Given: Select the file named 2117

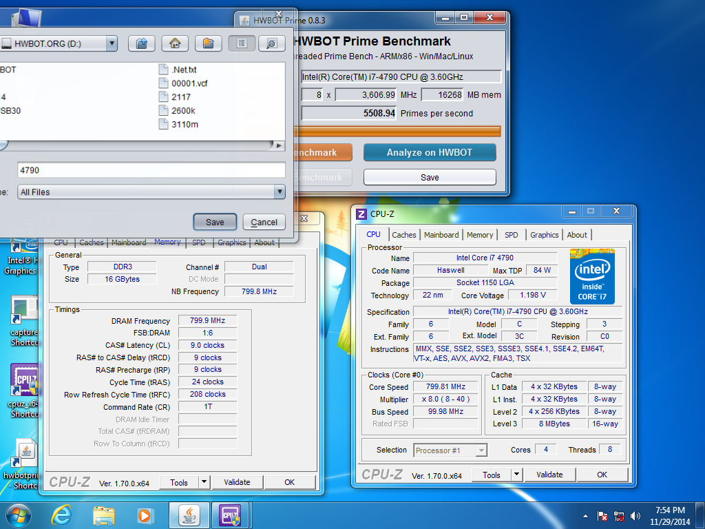Looking at the screenshot, I should click(x=176, y=96).
